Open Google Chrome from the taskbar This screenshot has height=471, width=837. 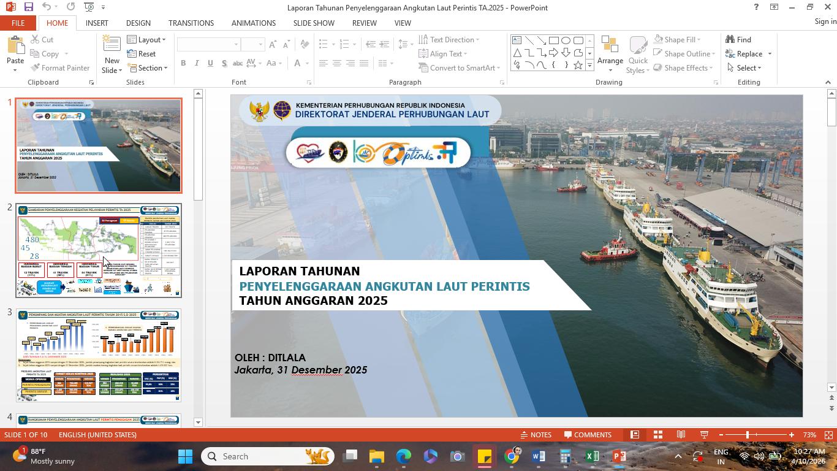512,456
